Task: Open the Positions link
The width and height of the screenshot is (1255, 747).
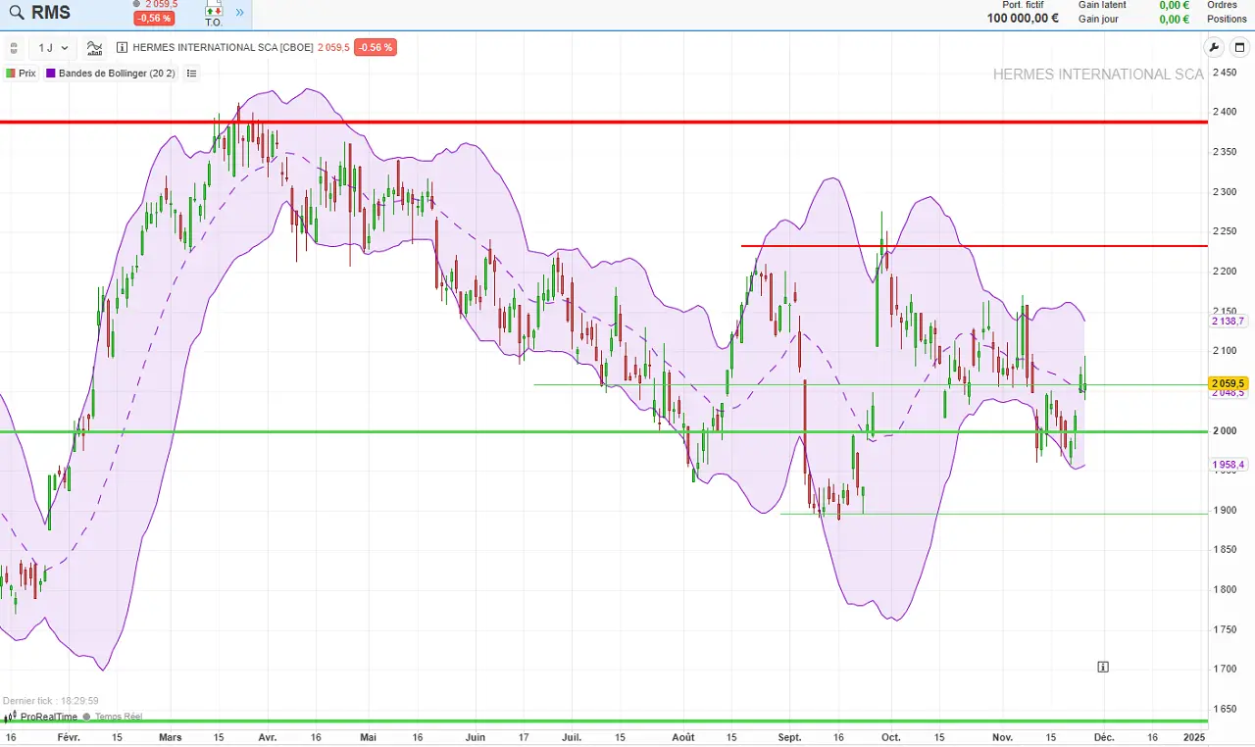Action: [x=1227, y=19]
